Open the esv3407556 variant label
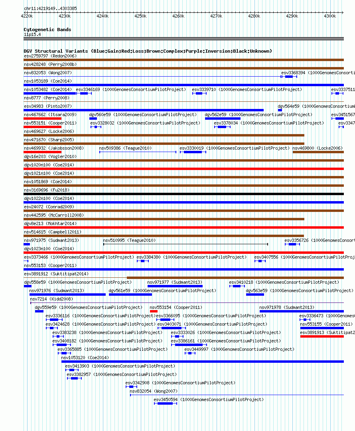Viewport: 355px width, 431px height. tap(304, 257)
